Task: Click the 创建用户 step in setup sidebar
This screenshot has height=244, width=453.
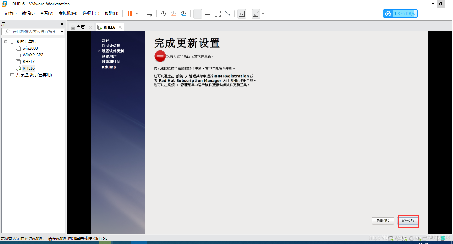Action: (109, 56)
